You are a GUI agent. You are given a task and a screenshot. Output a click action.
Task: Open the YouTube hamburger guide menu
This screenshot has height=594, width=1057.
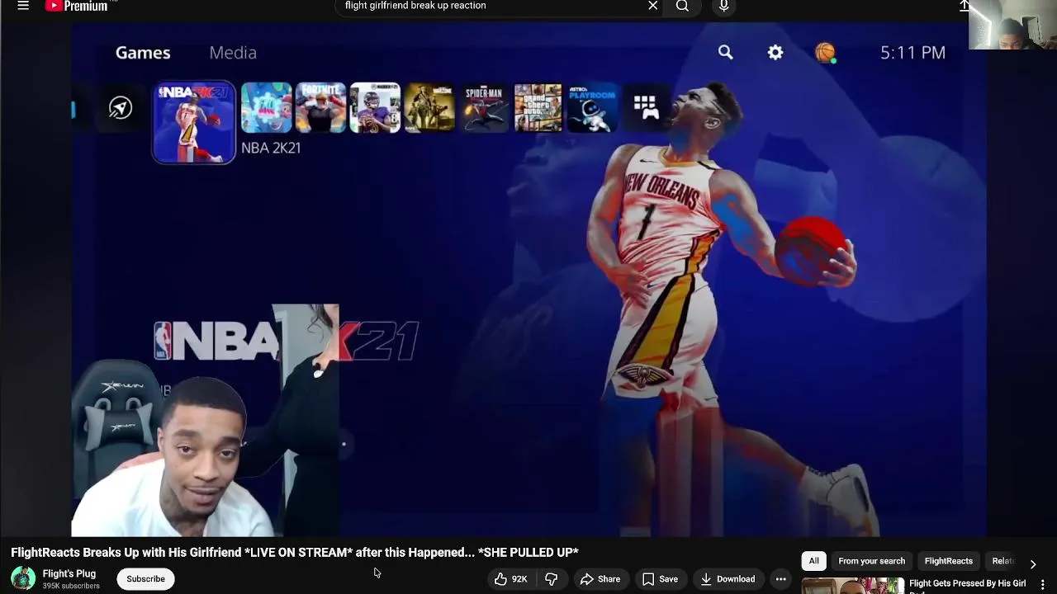(x=23, y=6)
